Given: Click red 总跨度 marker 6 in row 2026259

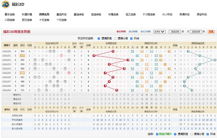Looking at the screenshot, I should [x=117, y=90].
